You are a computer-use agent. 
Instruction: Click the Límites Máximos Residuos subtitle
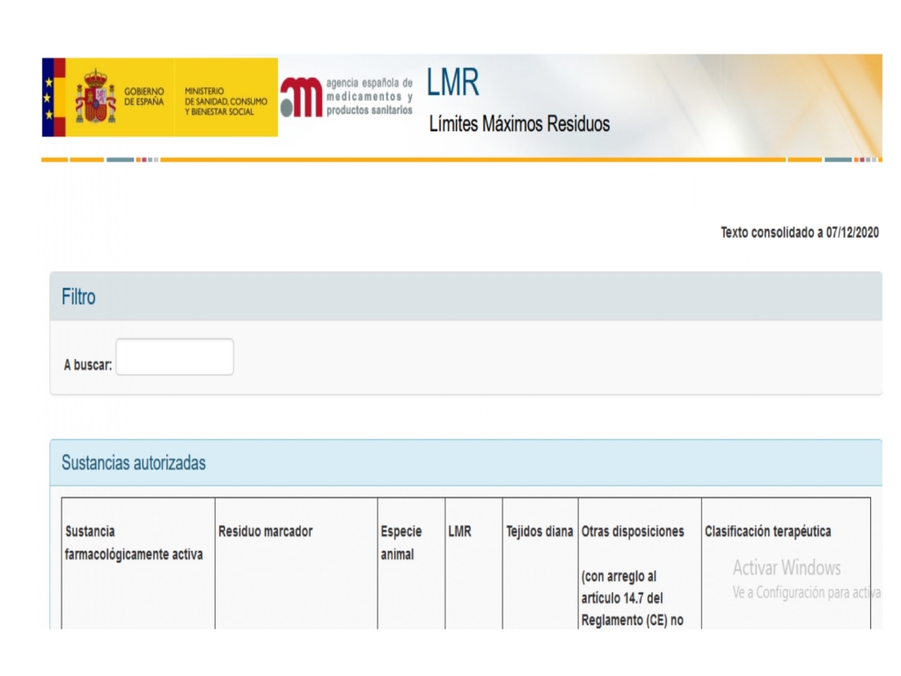pos(519,124)
